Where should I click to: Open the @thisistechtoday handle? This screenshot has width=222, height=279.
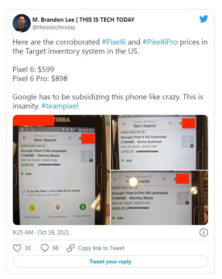pyautogui.click(x=54, y=27)
